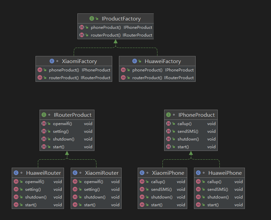This screenshot has height=220, width=271.
Task: Click the IRouterProduct green interface icon
Action: pyautogui.click(x=44, y=115)
